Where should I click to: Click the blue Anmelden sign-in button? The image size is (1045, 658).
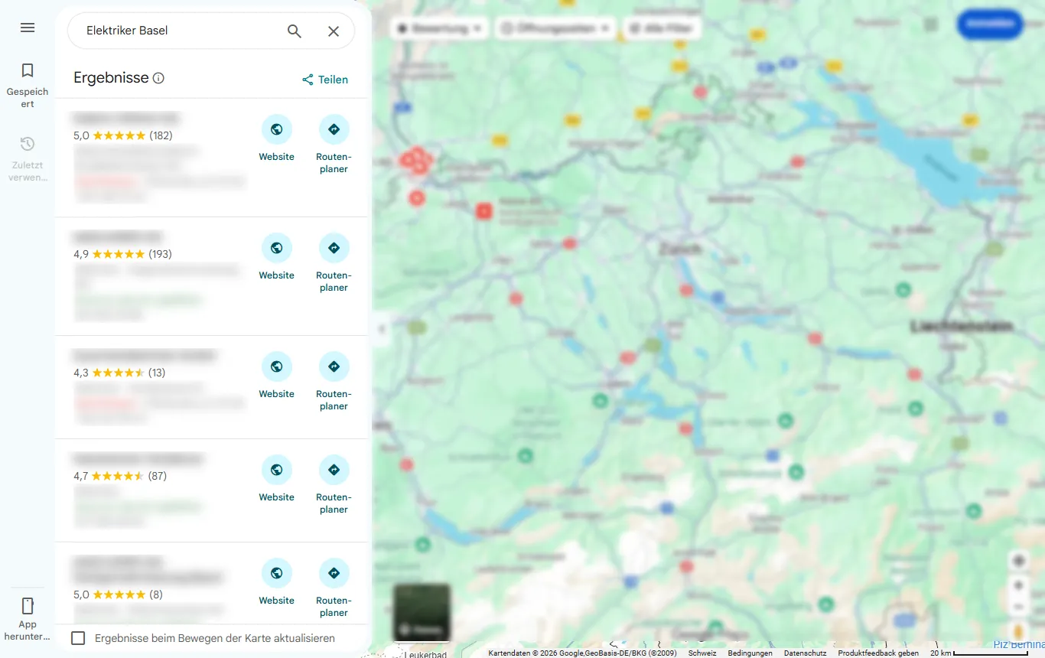[x=990, y=24]
